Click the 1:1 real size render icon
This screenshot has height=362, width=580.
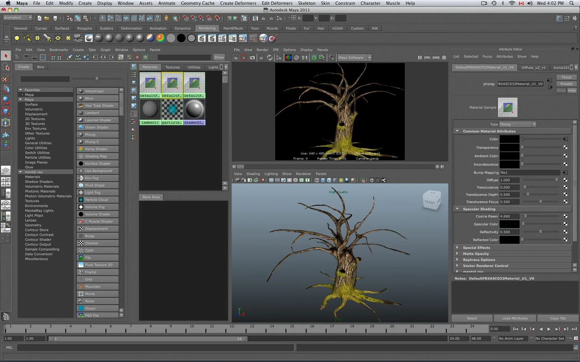(304, 58)
